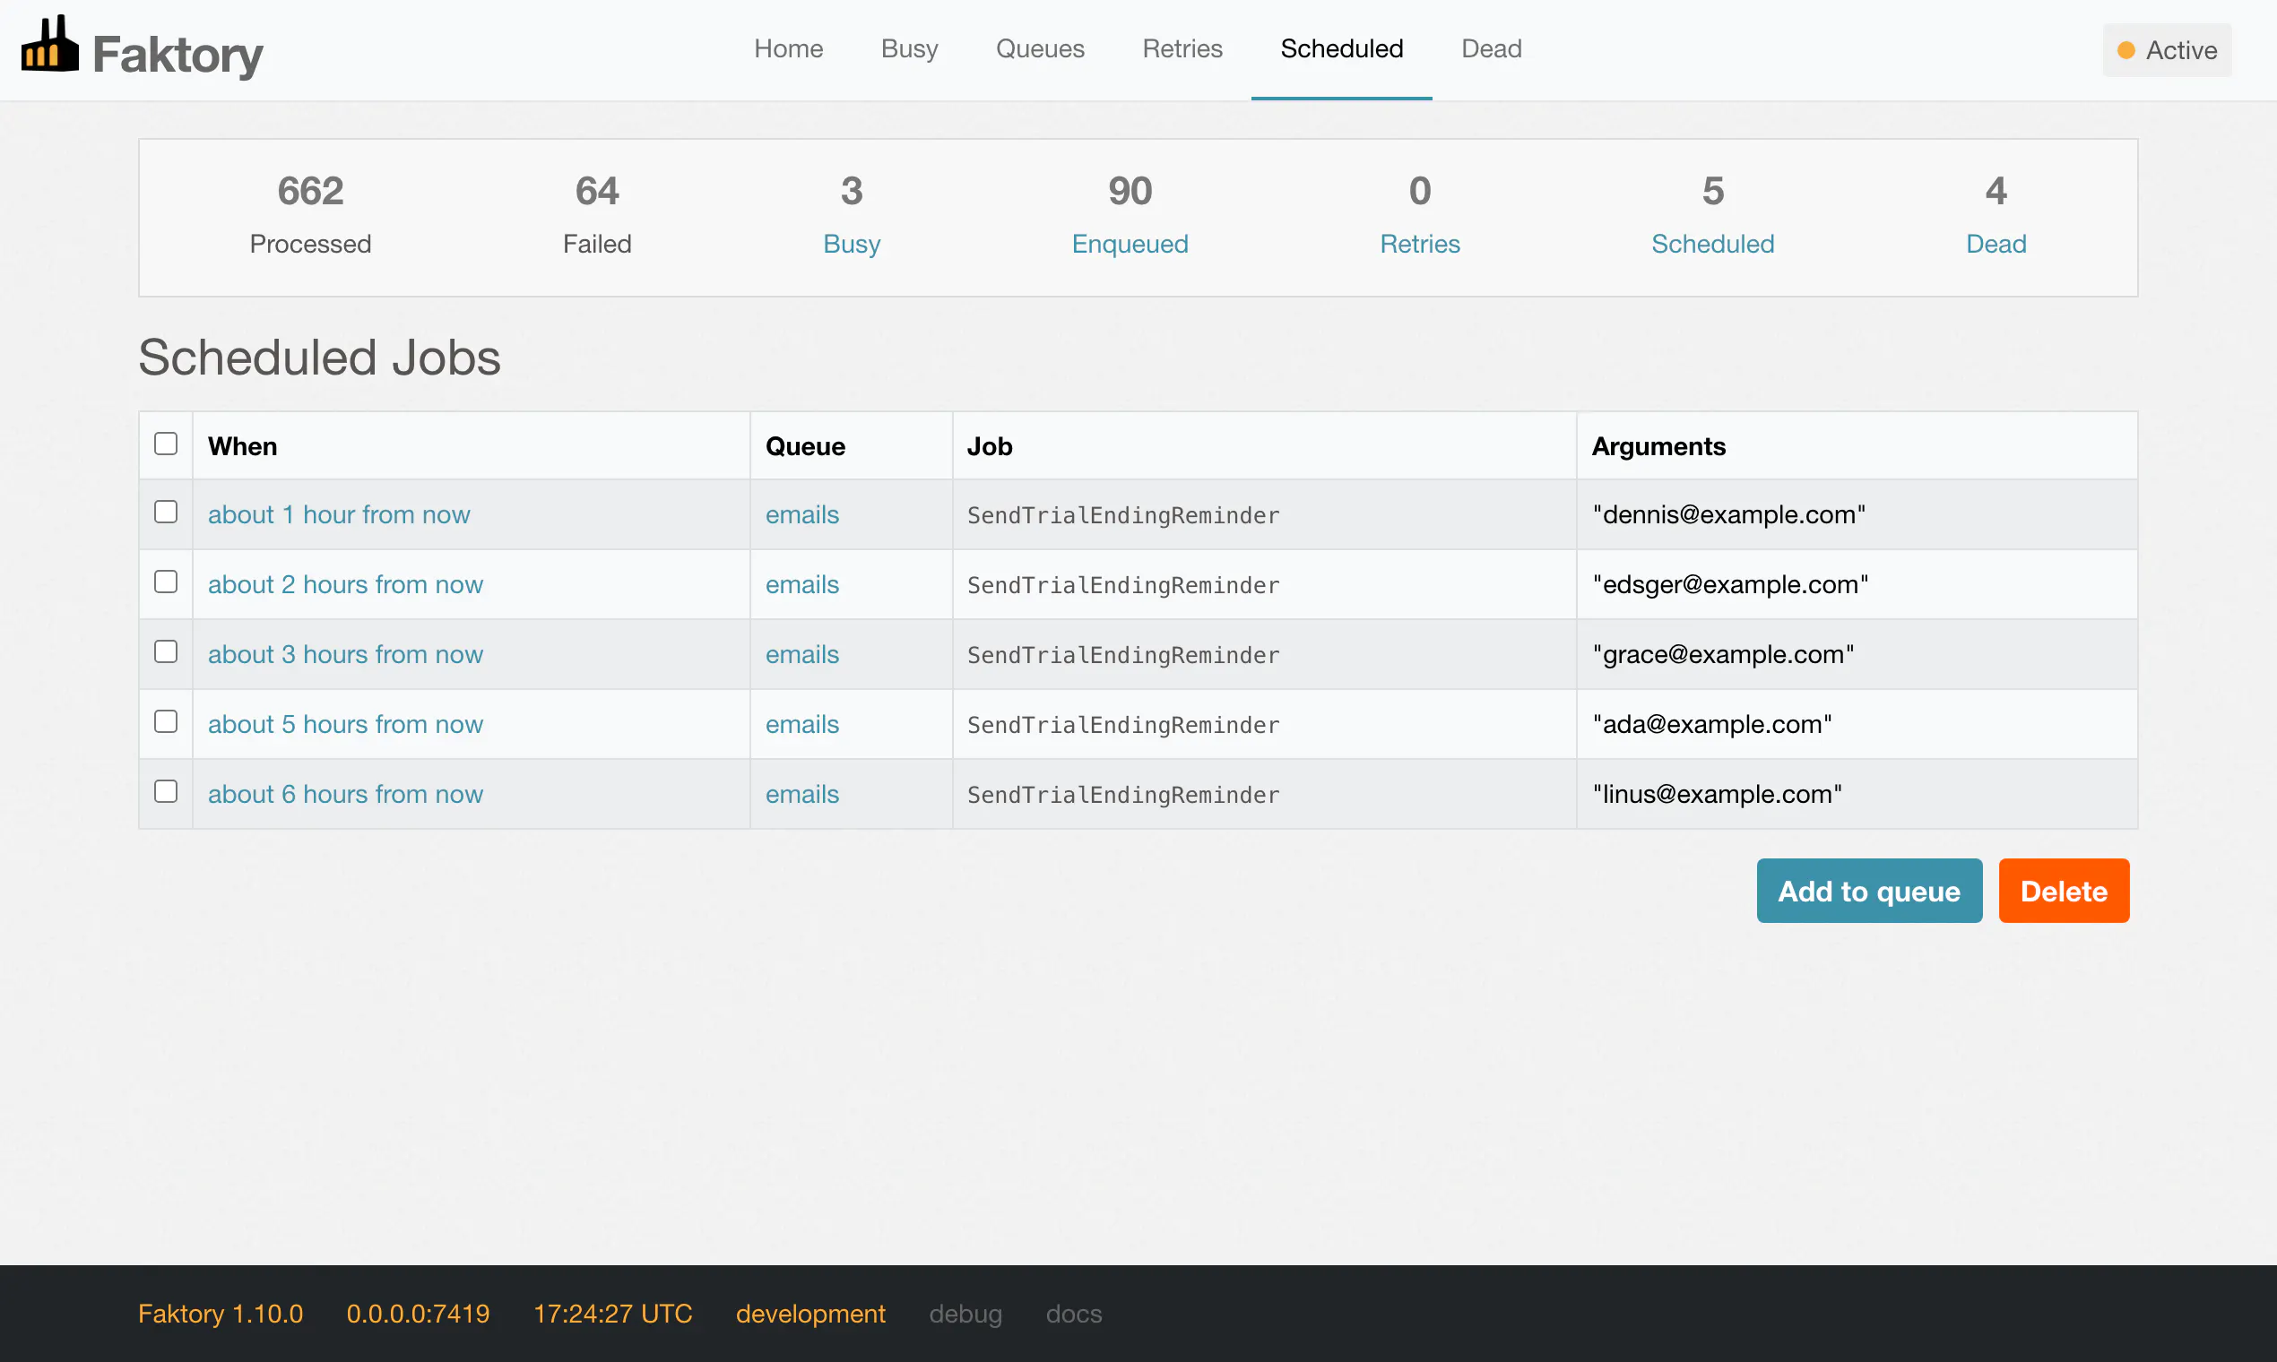This screenshot has width=2277, height=1362.
Task: Click the 17:24:27 UTC footer clock
Action: coord(612,1315)
